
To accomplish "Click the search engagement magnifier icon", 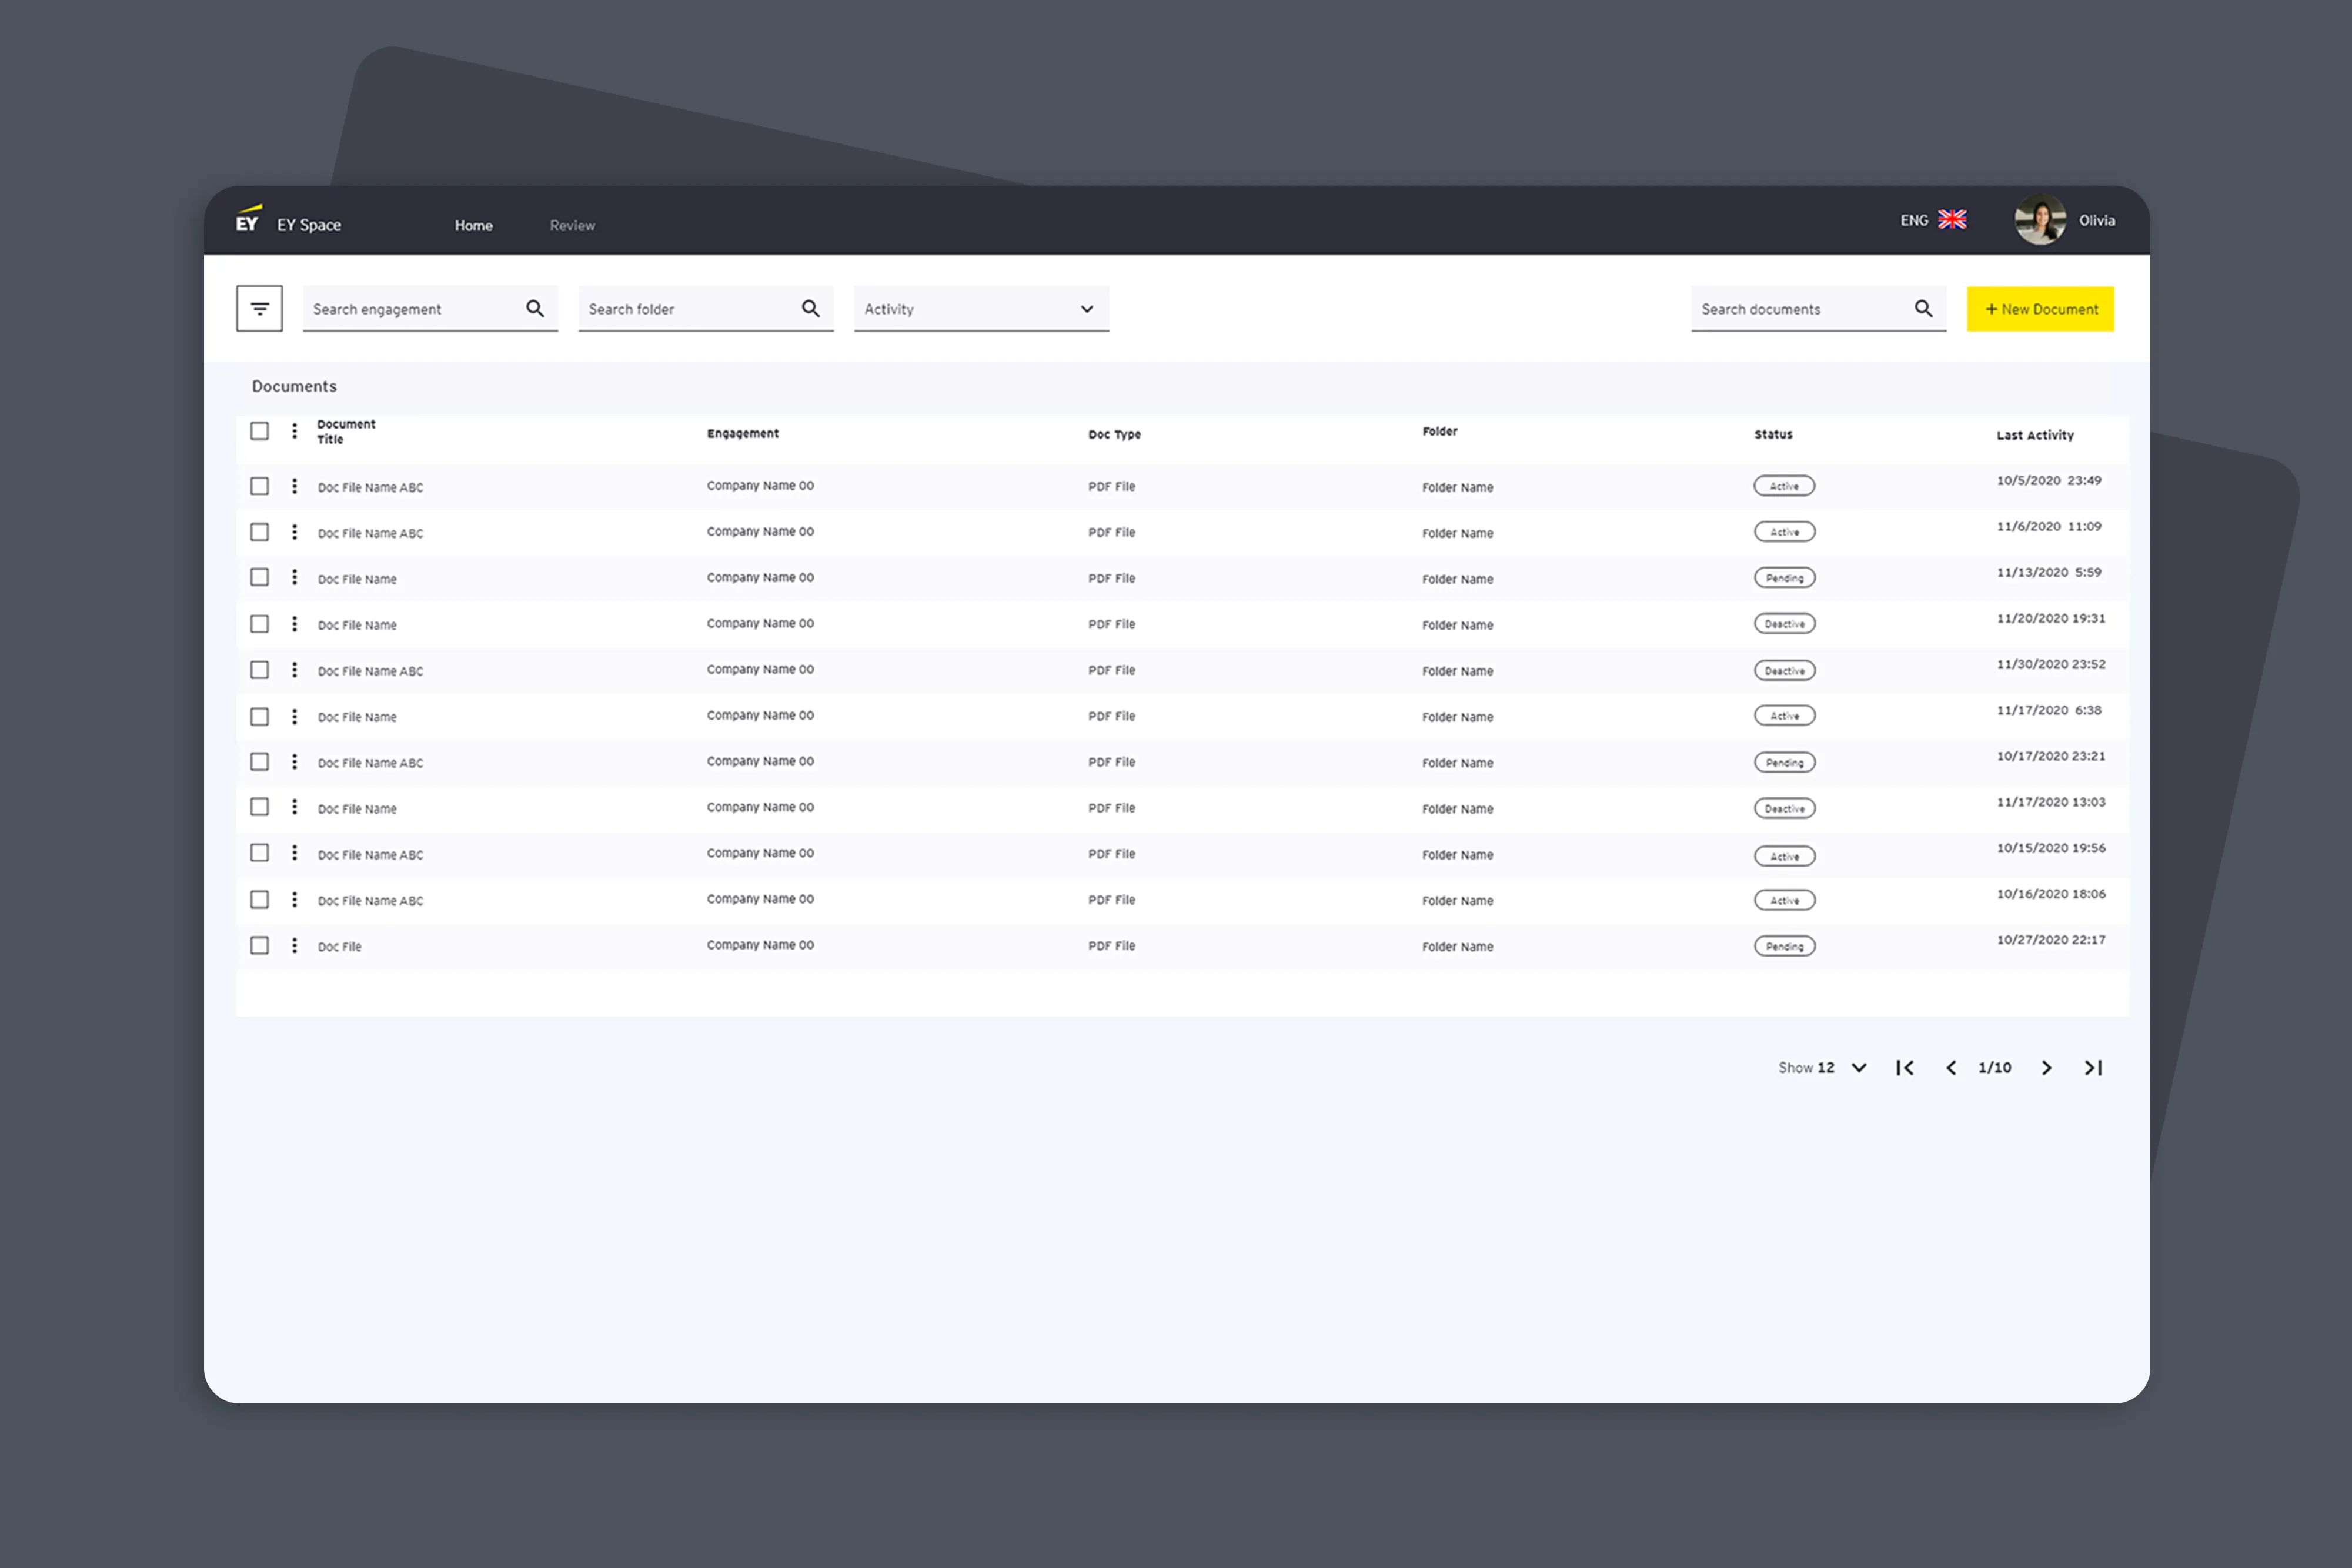I will (x=535, y=309).
